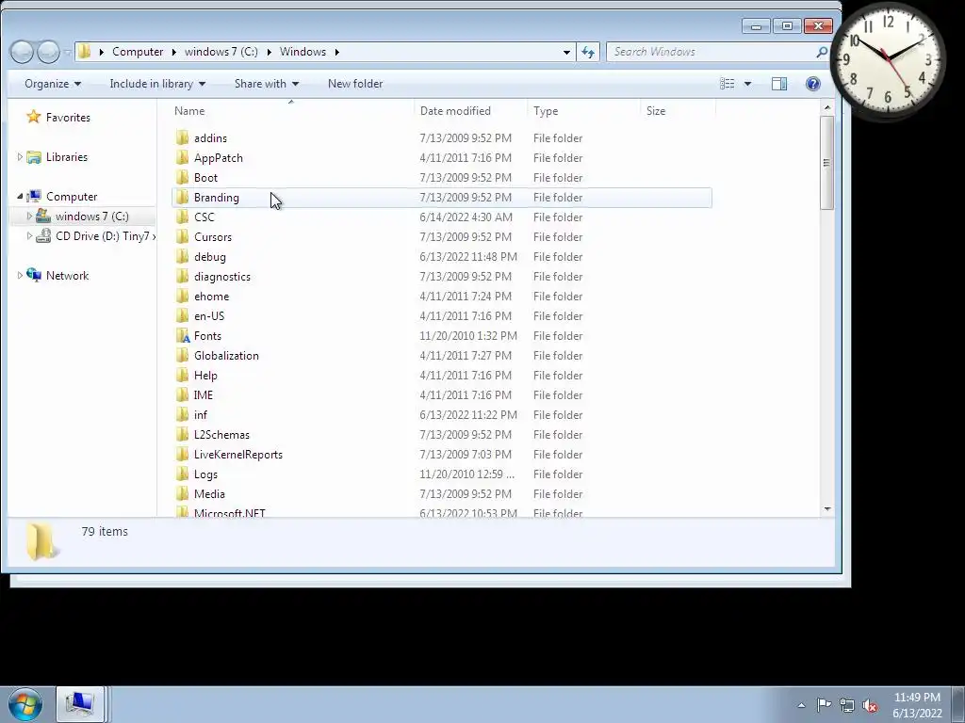The image size is (965, 723).
Task: Show hidden tray icons arrow
Action: tap(801, 705)
